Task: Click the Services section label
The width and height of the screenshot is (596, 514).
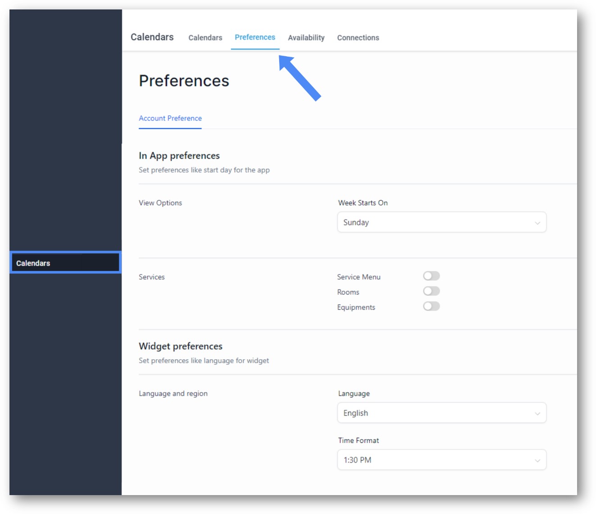Action: click(x=152, y=277)
